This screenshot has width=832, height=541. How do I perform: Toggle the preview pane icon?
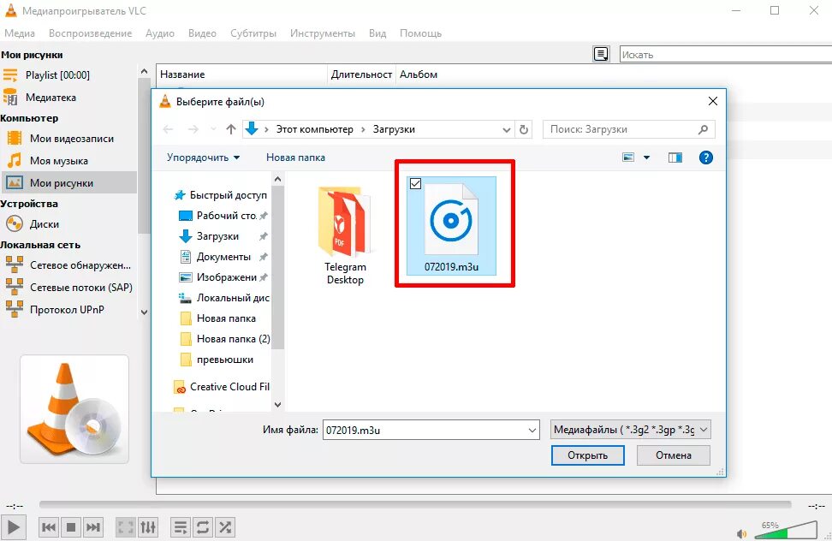(675, 158)
